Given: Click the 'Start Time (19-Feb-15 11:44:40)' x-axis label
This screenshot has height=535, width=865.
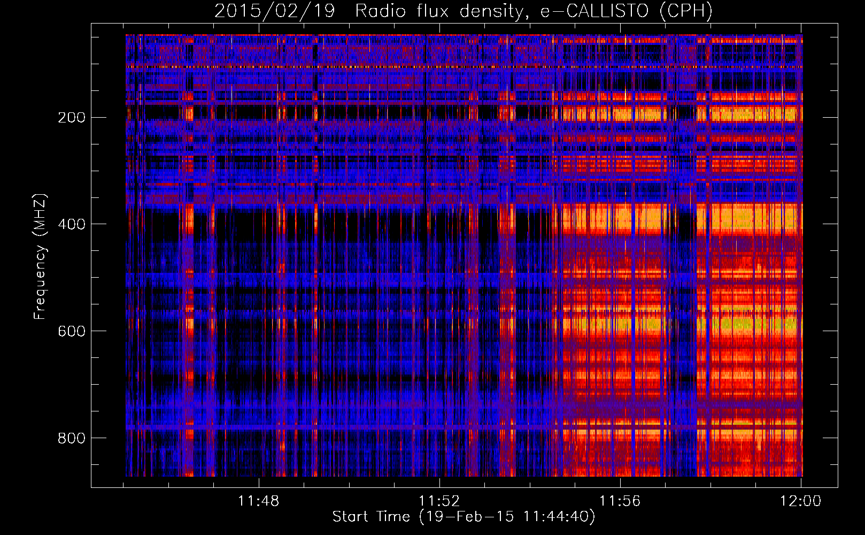Looking at the screenshot, I should [x=464, y=517].
